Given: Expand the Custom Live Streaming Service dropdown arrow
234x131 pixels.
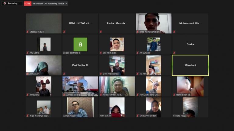Looking at the screenshot, I should click(x=66, y=4).
